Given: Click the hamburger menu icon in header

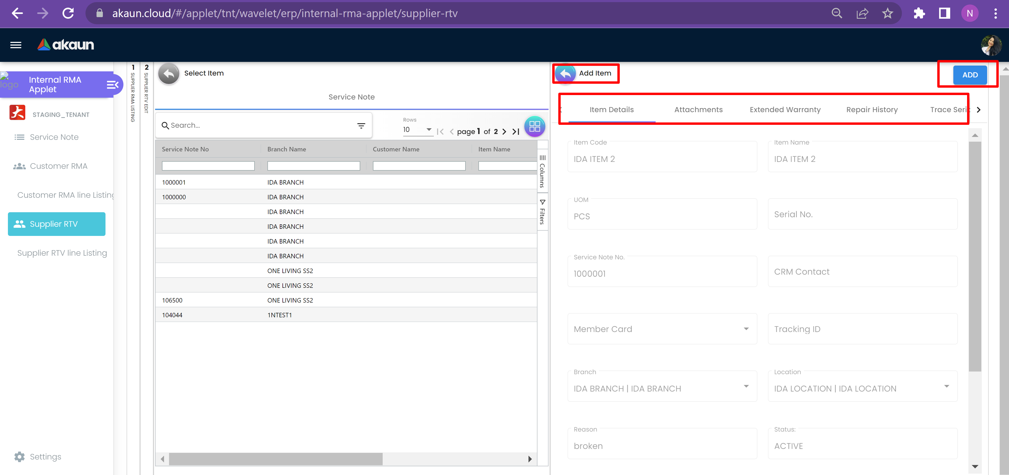Looking at the screenshot, I should pos(16,45).
